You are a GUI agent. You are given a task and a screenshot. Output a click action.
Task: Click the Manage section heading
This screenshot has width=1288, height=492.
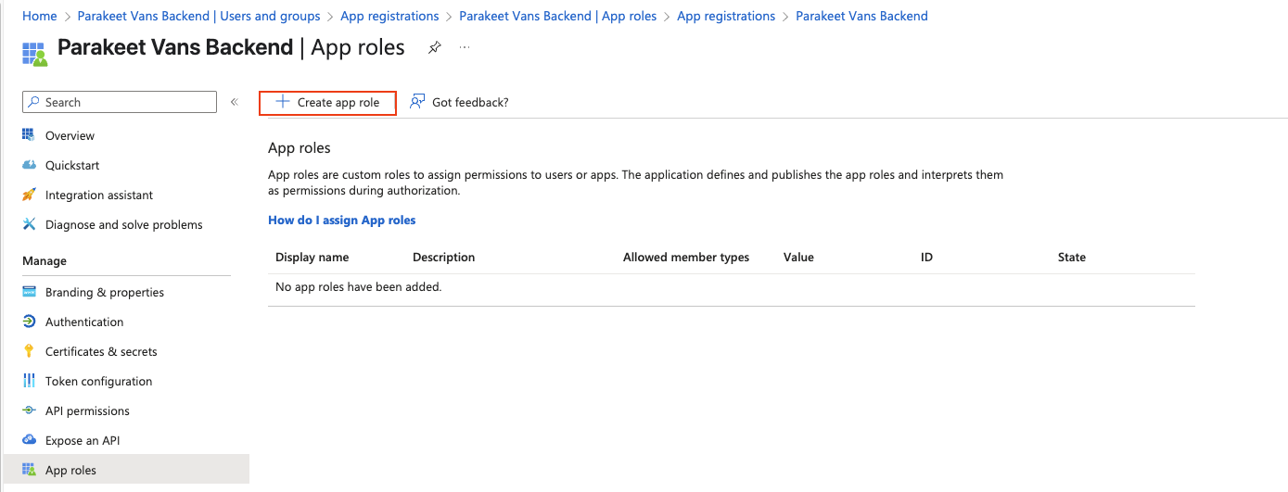pyautogui.click(x=45, y=260)
